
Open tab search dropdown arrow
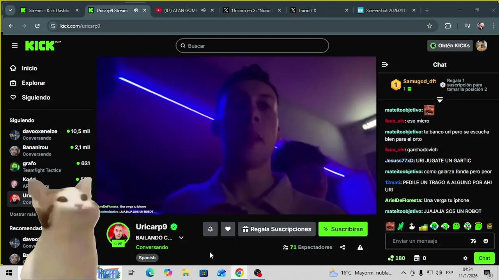click(10, 10)
